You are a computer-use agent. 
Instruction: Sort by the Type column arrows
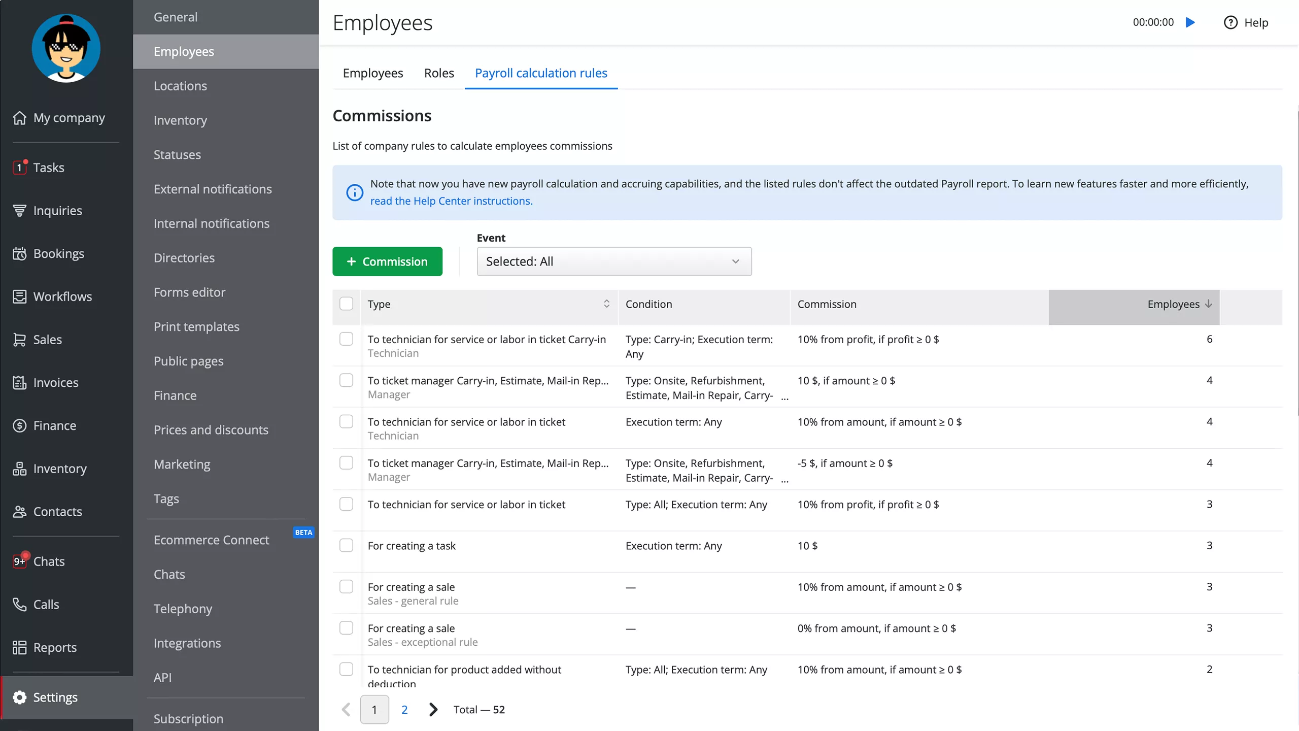(606, 304)
